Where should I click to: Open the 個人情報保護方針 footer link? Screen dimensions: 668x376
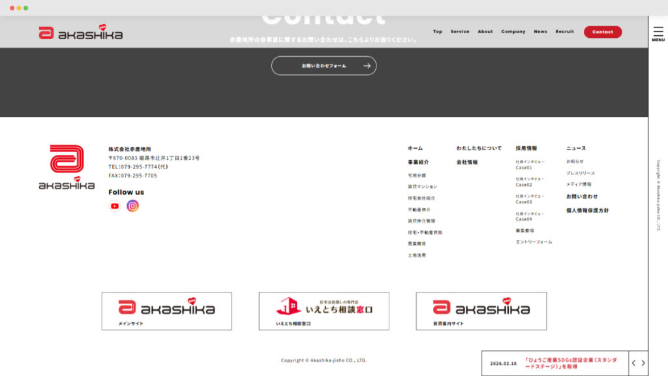pyautogui.click(x=587, y=211)
